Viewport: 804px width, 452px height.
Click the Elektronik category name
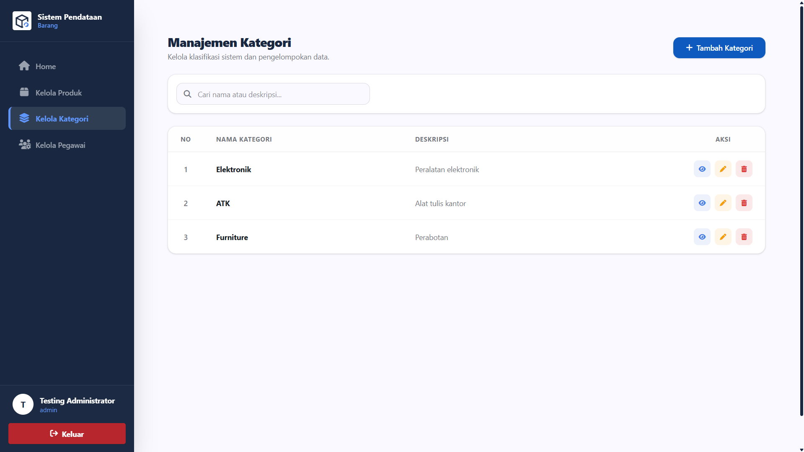pos(234,169)
